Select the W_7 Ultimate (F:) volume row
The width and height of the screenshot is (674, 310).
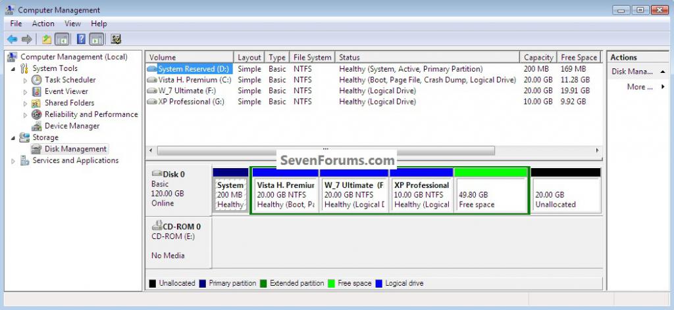(x=374, y=91)
